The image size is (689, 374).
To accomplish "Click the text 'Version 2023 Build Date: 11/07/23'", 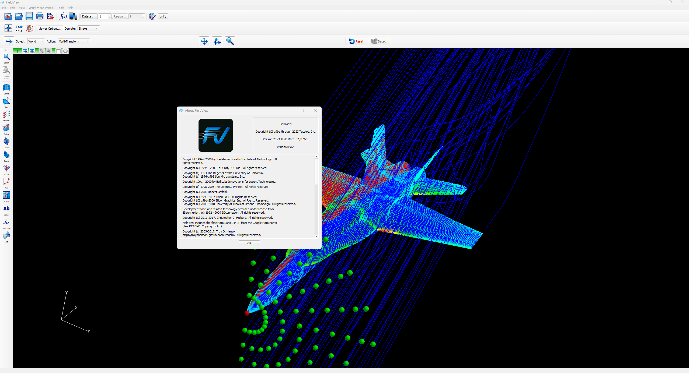I will (286, 139).
